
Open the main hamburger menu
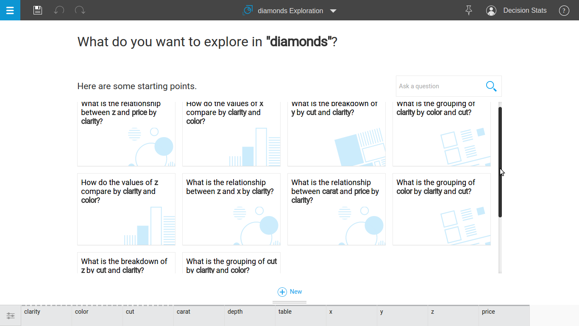point(10,10)
